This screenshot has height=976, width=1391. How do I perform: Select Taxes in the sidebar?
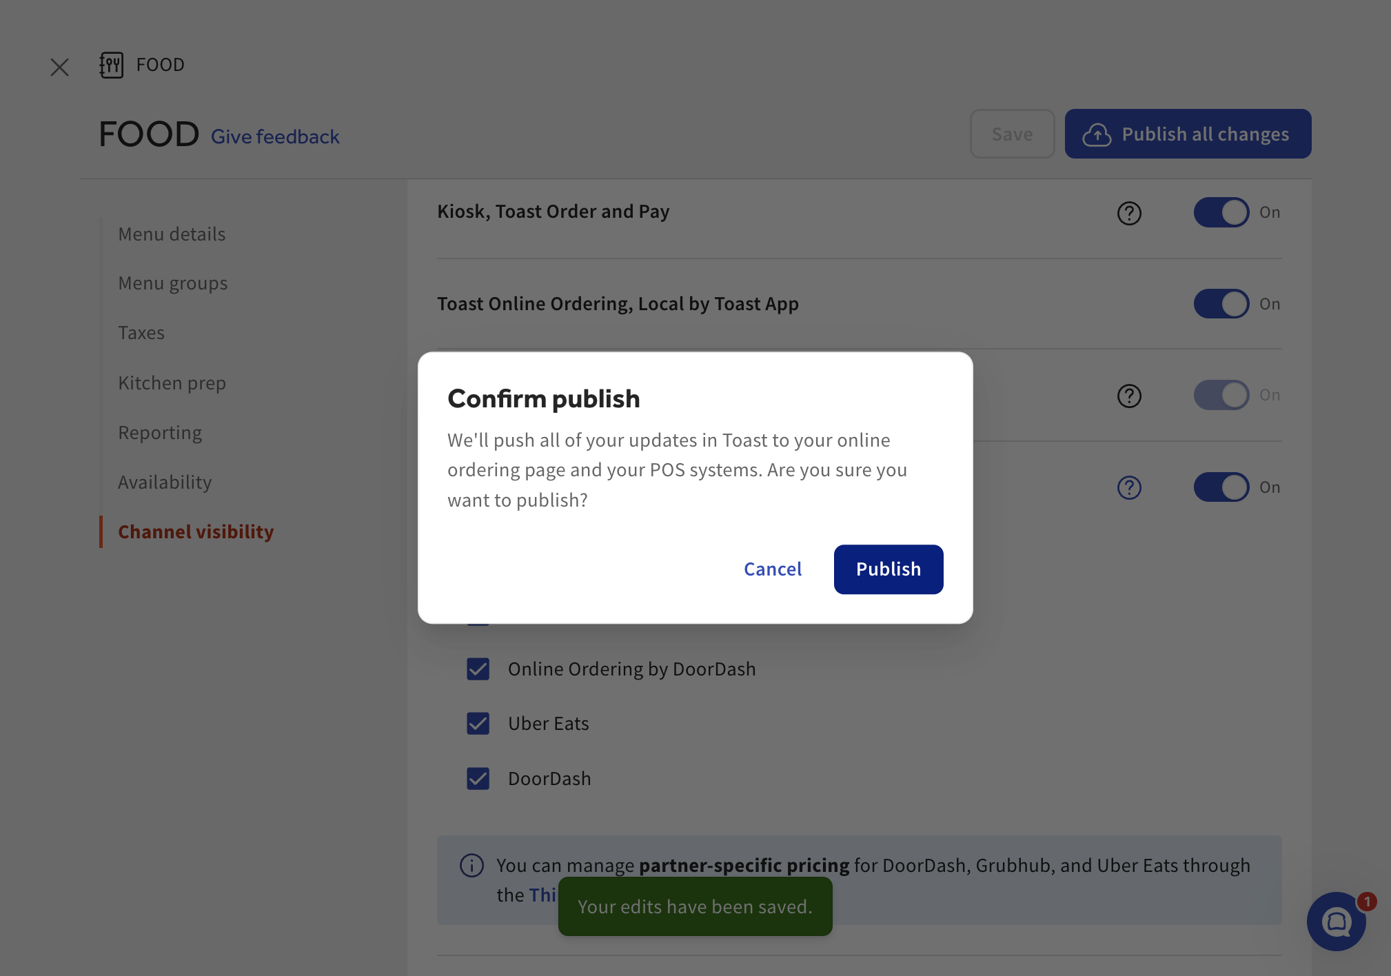tap(141, 333)
